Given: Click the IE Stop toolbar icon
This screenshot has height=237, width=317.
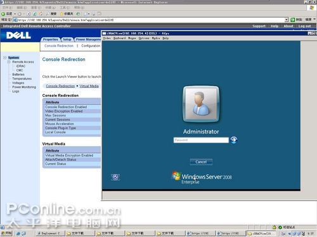Looking at the screenshot, I should [29, 14].
